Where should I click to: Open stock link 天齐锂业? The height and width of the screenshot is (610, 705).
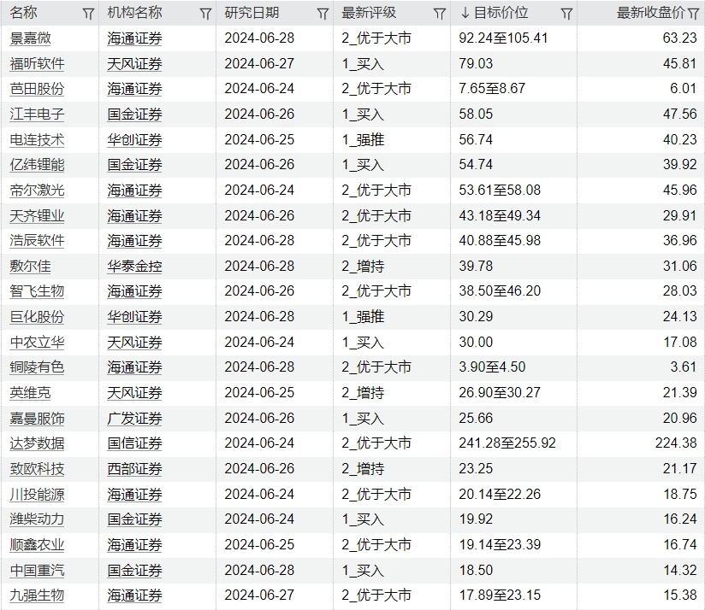38,215
